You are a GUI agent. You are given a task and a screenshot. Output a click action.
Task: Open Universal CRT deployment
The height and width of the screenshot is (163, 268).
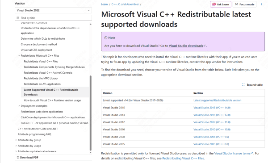(37, 50)
